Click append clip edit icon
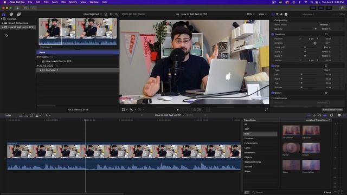 (x=31, y=115)
